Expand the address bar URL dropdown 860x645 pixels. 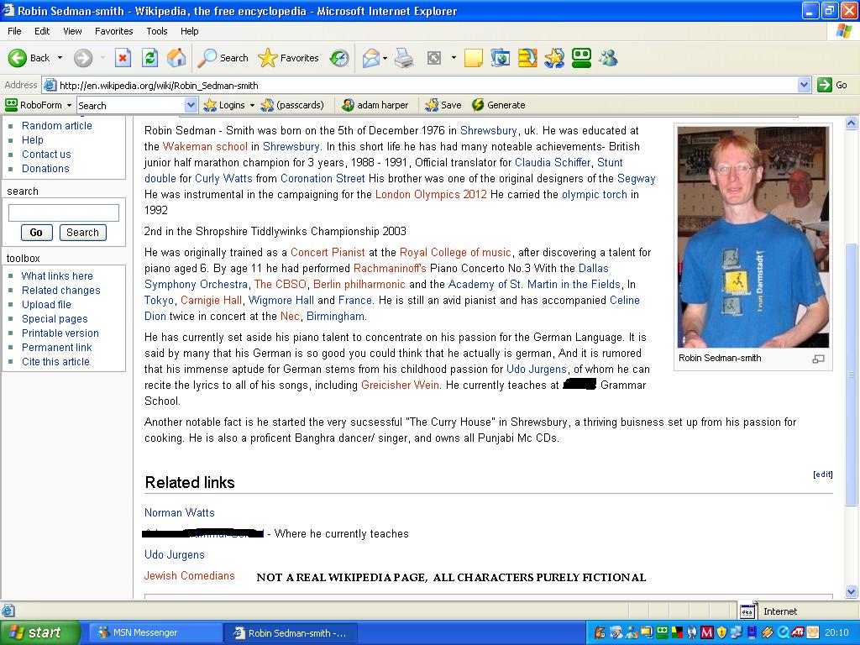click(804, 85)
